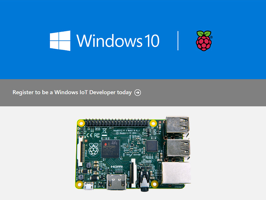Click the Windows logo icon
Screen dimensions: 266x200
click(60, 41)
